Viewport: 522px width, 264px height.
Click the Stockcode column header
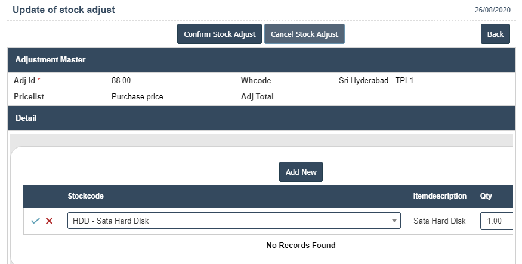tap(86, 196)
